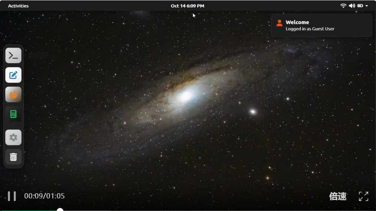Click the Welcome notification title
This screenshot has width=376, height=211.
(x=297, y=22)
